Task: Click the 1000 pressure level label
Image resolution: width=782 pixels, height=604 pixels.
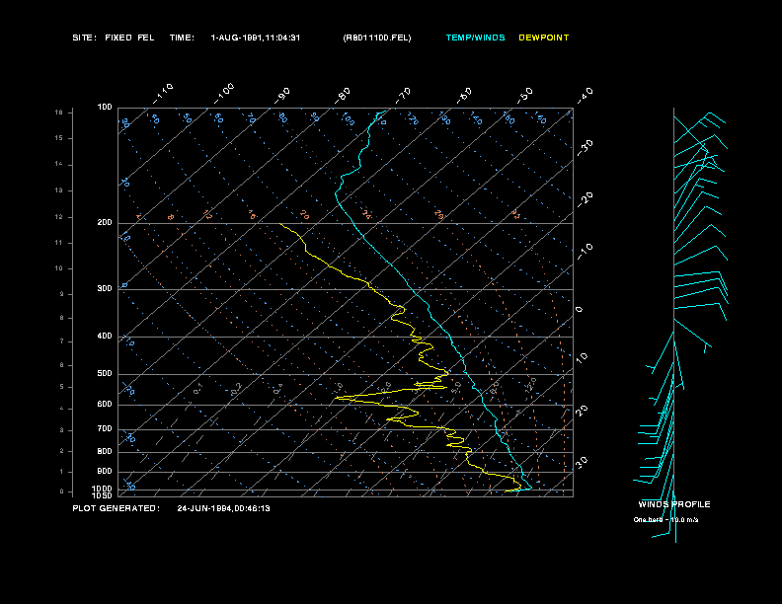Action: point(102,489)
